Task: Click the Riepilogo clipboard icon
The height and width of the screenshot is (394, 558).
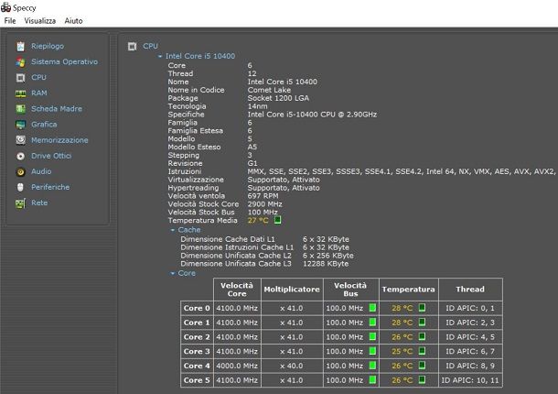Action: point(20,47)
